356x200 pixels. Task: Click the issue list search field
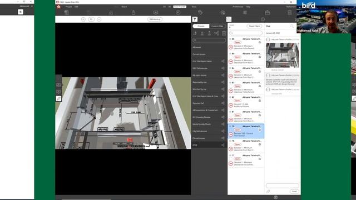246,33
